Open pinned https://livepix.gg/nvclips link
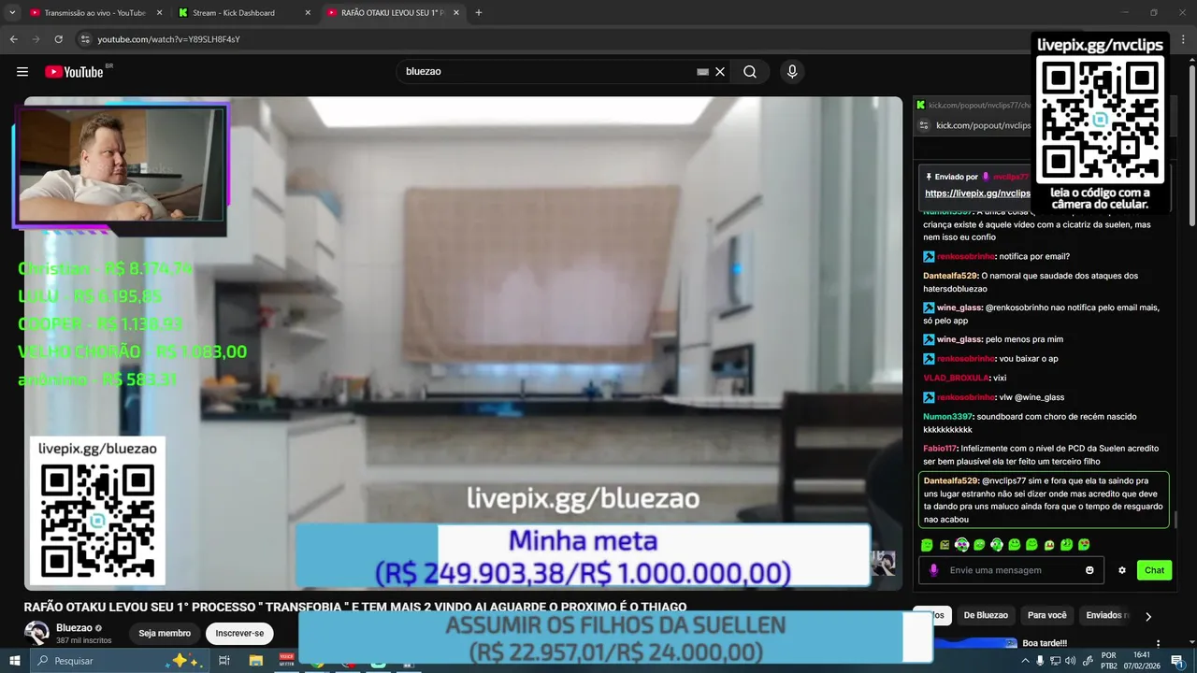 click(x=977, y=193)
